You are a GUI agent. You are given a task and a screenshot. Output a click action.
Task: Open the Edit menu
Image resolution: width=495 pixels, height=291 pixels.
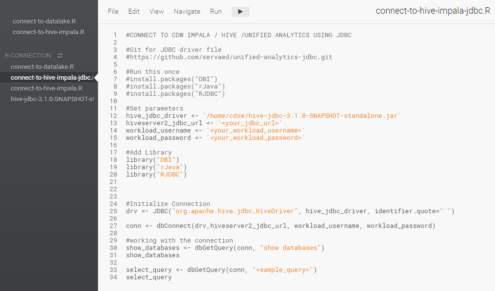133,11
